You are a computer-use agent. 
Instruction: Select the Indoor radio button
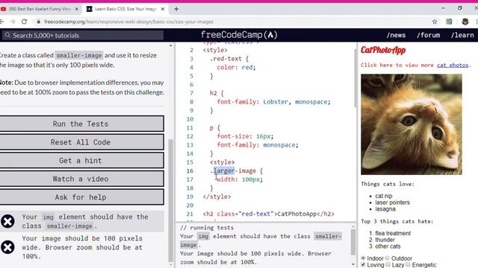click(x=363, y=258)
